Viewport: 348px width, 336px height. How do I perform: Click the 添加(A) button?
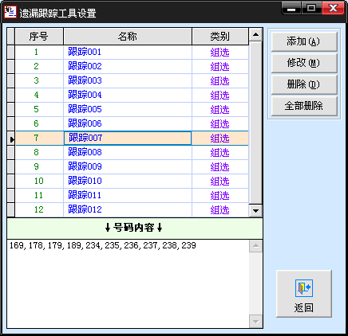[304, 41]
